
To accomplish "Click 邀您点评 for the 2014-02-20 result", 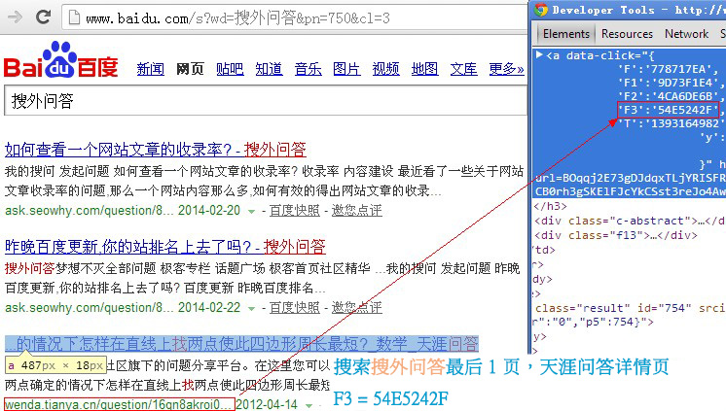I will 356,210.
